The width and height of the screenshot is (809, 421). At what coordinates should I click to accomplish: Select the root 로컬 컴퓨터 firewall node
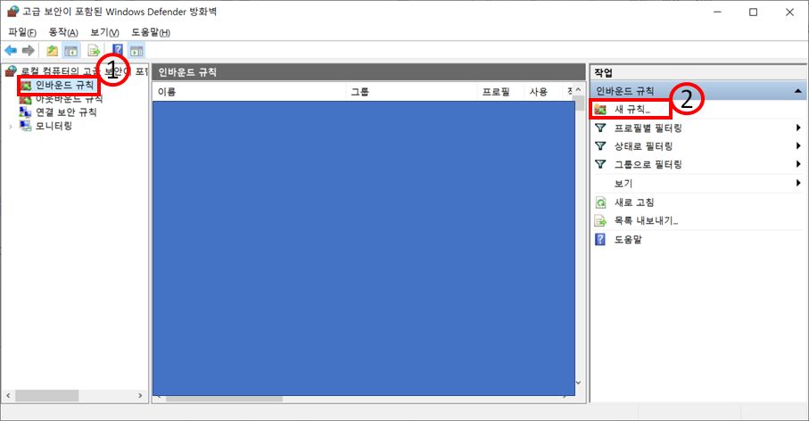(x=84, y=71)
